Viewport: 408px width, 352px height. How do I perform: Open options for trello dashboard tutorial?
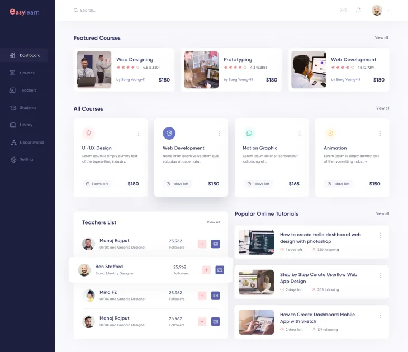[381, 236]
